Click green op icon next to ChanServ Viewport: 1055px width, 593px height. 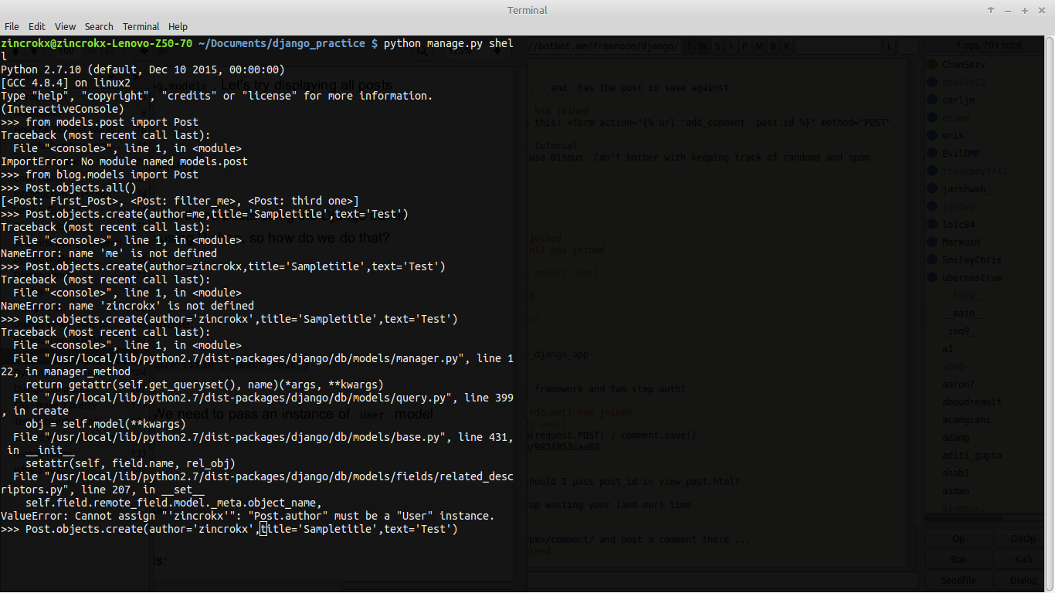[x=932, y=64]
